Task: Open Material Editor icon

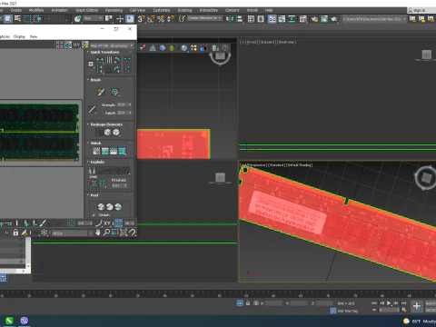Action: point(303,19)
